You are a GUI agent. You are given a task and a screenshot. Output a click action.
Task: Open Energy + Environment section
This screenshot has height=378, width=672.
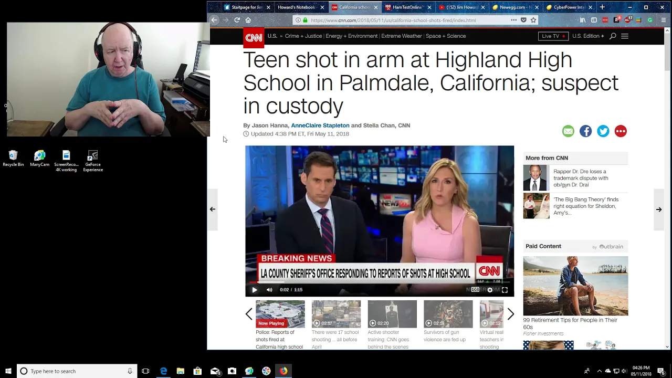click(x=352, y=36)
